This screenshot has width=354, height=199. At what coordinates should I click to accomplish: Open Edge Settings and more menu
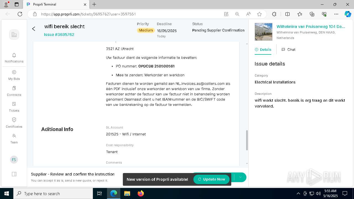coord(336,14)
